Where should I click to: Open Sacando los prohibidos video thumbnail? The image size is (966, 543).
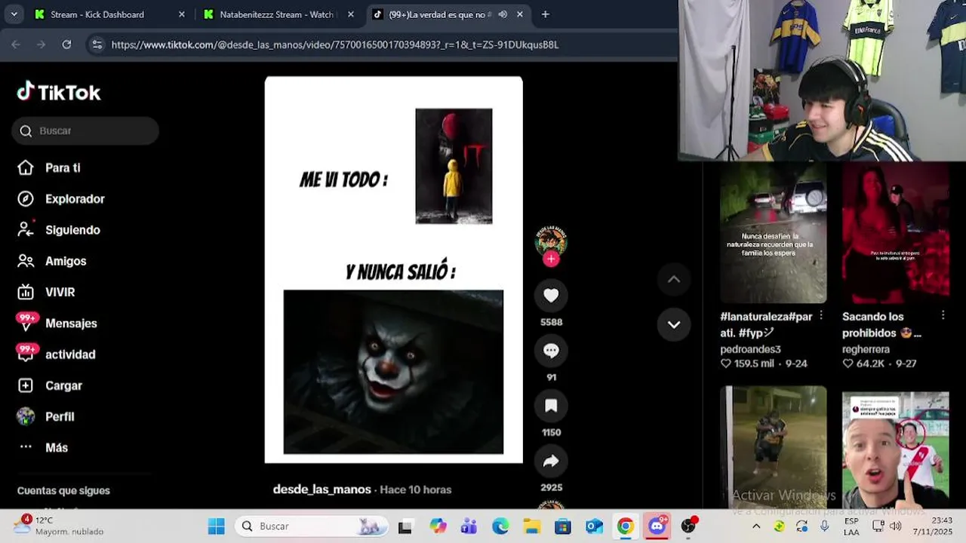click(x=896, y=232)
